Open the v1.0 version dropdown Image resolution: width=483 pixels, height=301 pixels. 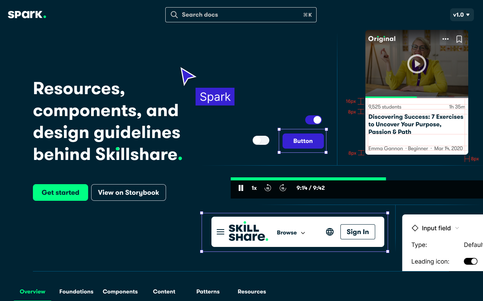[461, 15]
